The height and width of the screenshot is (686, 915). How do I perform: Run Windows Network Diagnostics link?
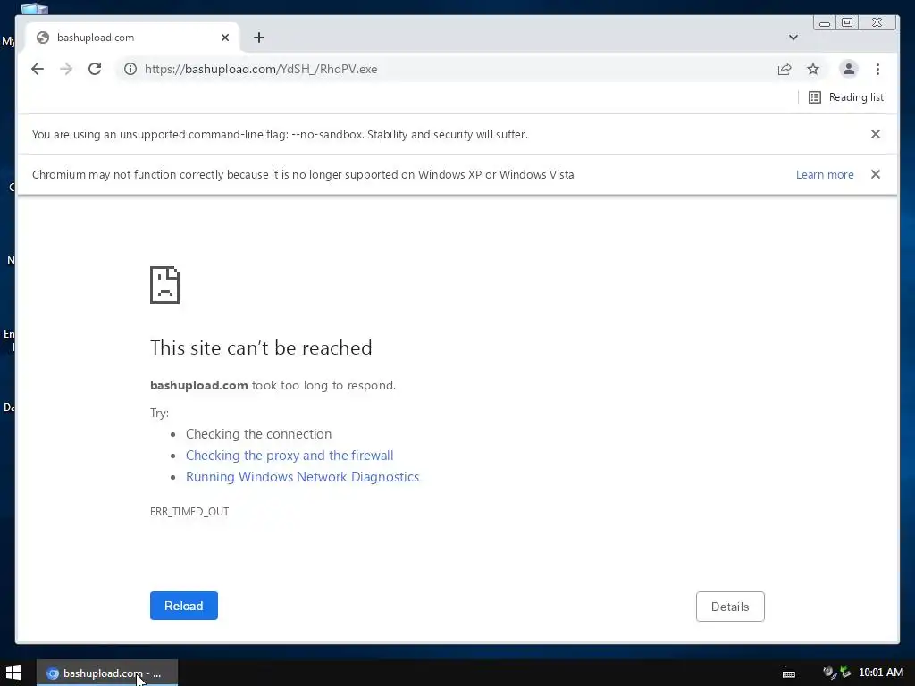tap(302, 477)
